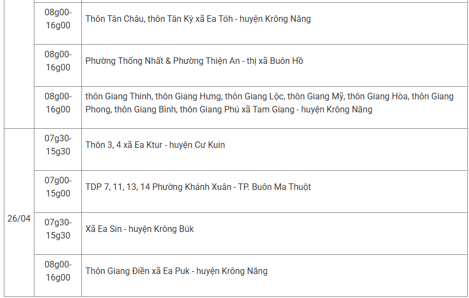Click the empty date cell above 26/04
Screen dimensions: 469x298
(19, 64)
